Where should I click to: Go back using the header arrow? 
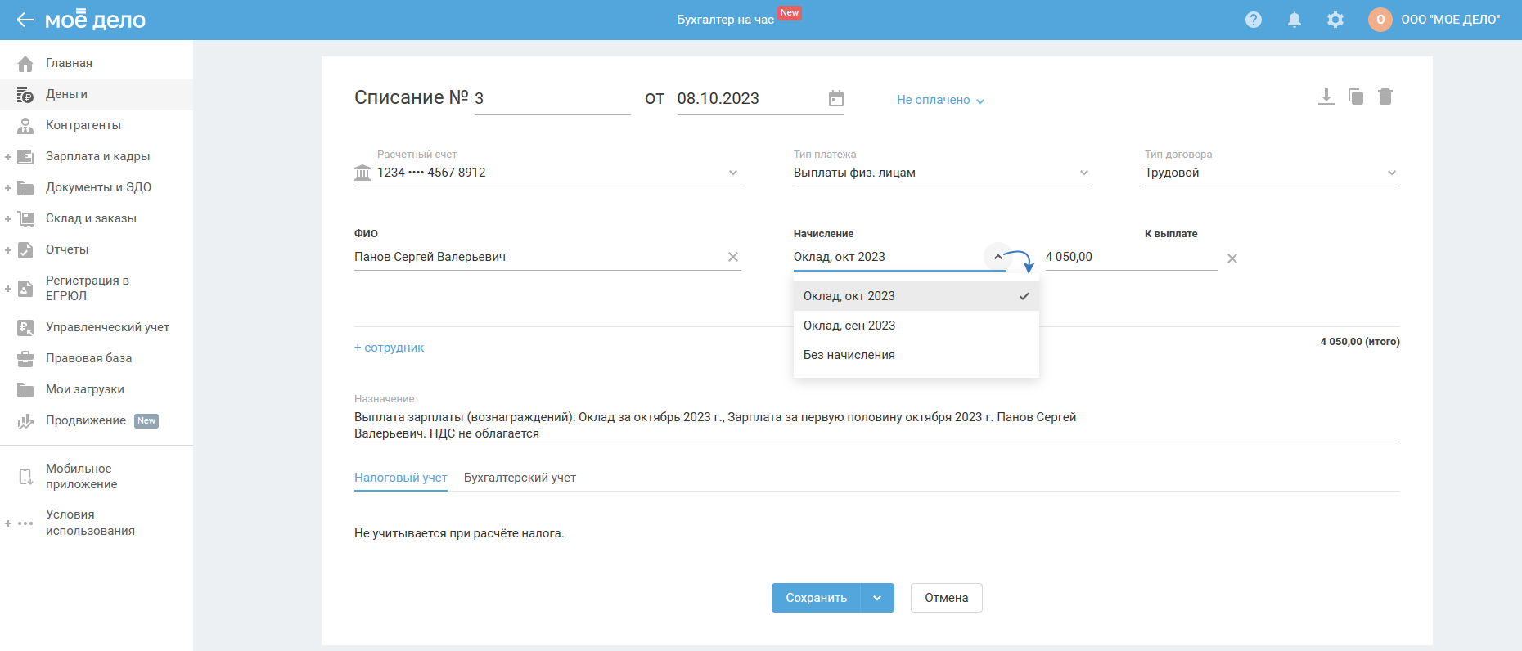pos(25,20)
